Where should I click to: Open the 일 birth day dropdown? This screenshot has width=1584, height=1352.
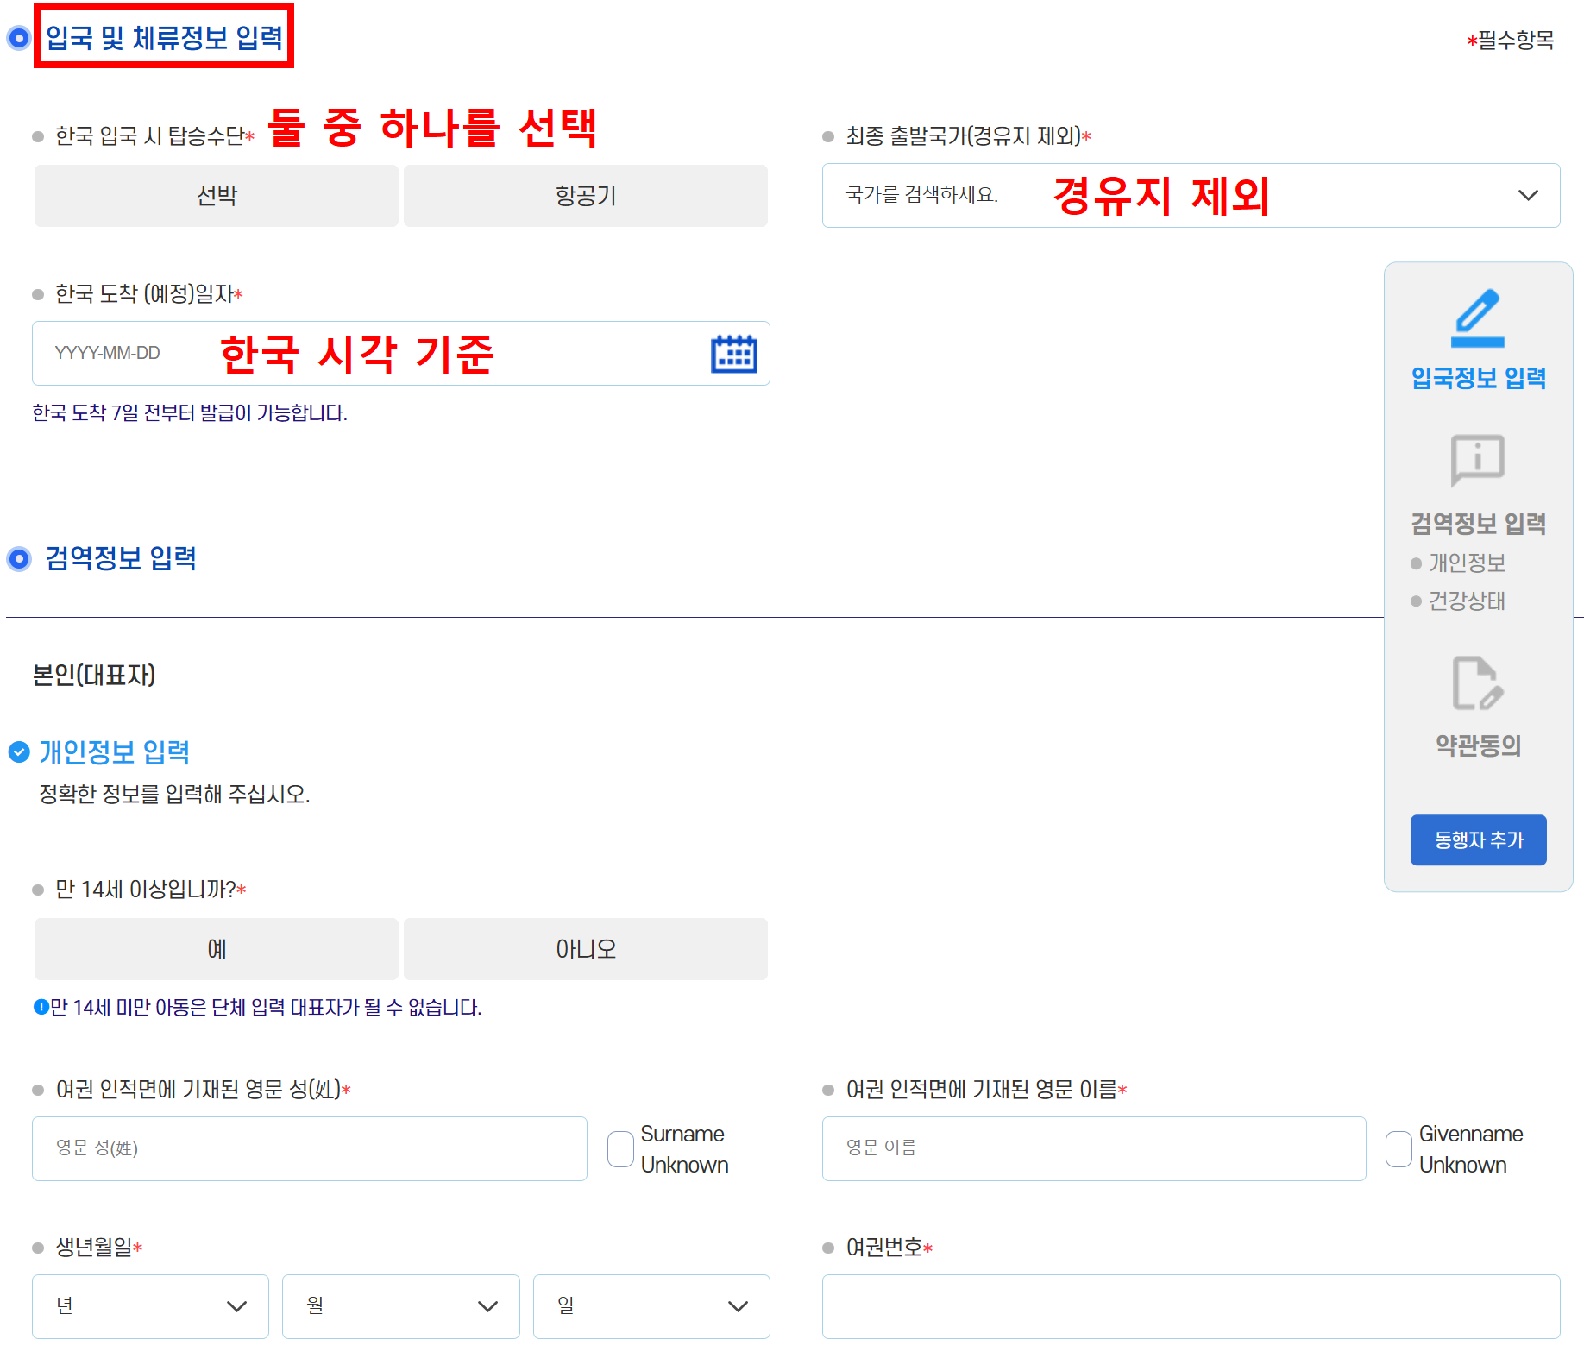(651, 1306)
